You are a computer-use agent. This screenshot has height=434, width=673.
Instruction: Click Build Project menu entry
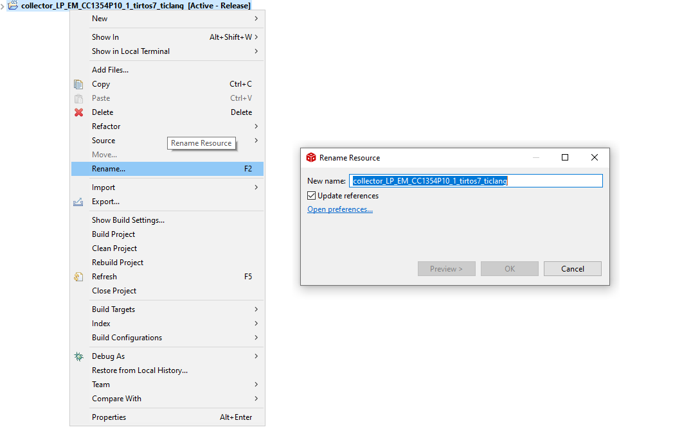pos(114,234)
